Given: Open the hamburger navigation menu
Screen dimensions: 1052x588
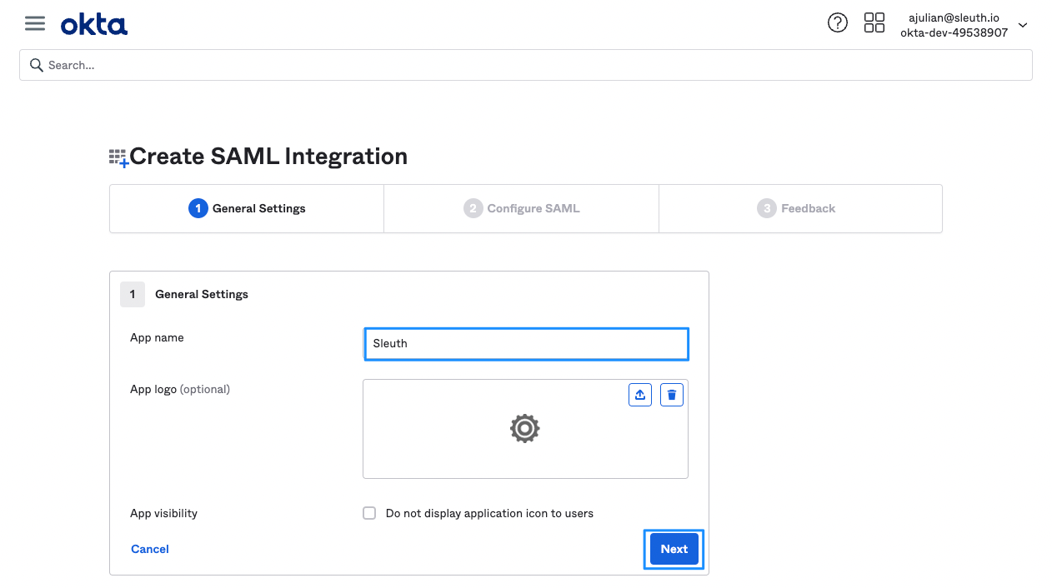Looking at the screenshot, I should (35, 24).
